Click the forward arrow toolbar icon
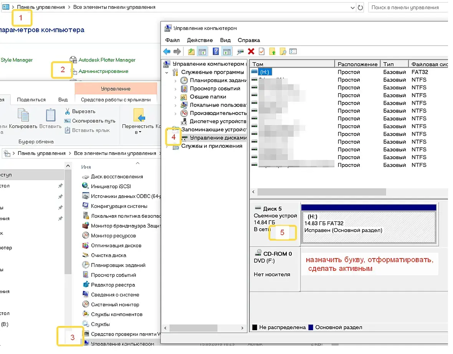 (x=177, y=52)
